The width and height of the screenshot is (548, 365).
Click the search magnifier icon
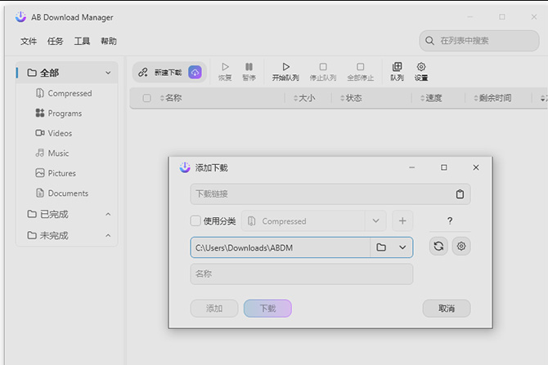pos(429,41)
